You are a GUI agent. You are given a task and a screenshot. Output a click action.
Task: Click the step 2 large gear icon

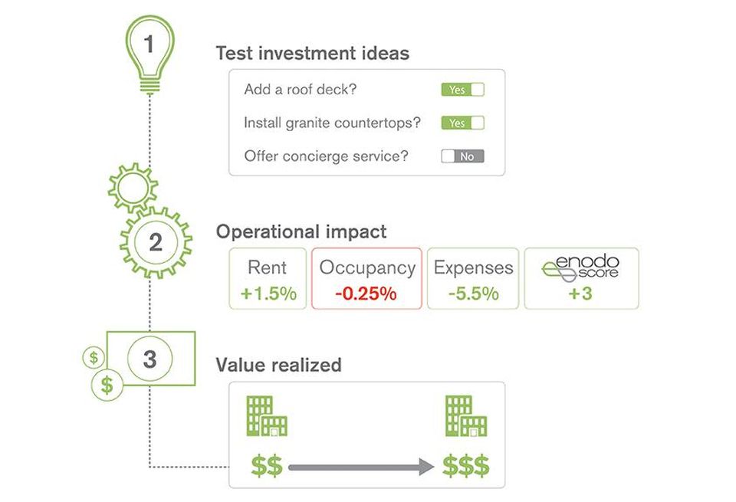pos(156,242)
